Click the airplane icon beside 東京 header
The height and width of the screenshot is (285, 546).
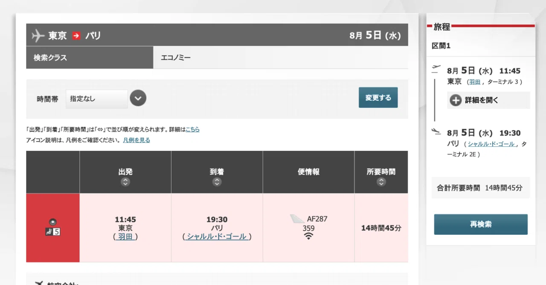38,35
